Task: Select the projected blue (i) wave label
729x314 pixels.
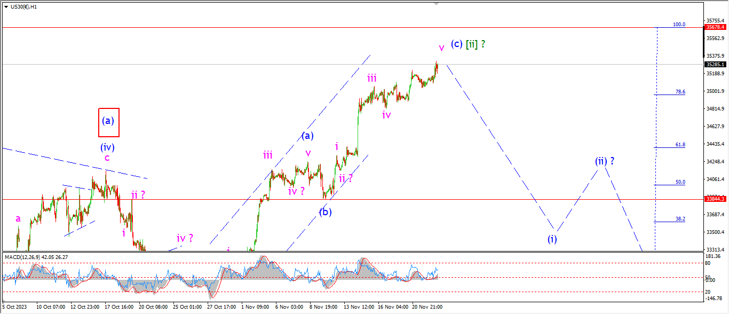Action: pyautogui.click(x=552, y=239)
